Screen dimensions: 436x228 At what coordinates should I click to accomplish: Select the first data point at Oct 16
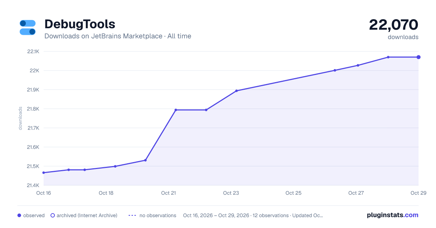tap(44, 173)
